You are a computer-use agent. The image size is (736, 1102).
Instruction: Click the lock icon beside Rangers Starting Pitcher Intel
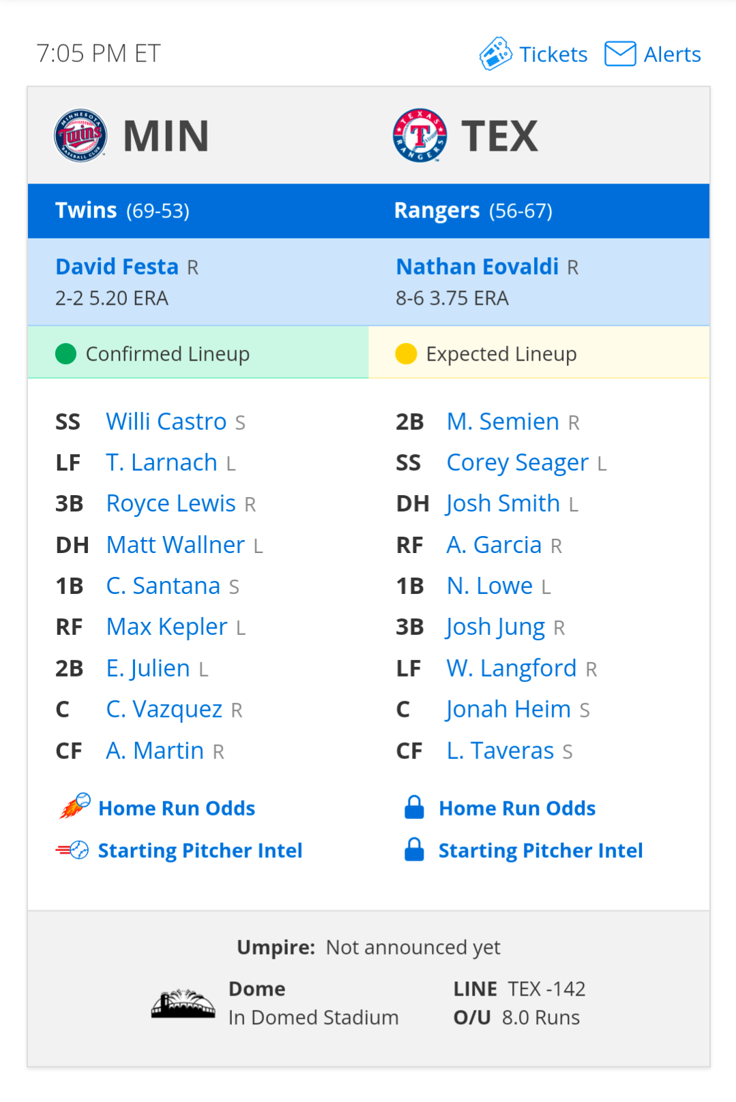(414, 850)
